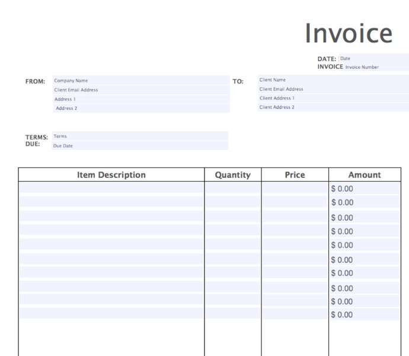Click the last $ 0.00 amount cell
Image resolution: width=409 pixels, height=356 pixels.
(365, 314)
